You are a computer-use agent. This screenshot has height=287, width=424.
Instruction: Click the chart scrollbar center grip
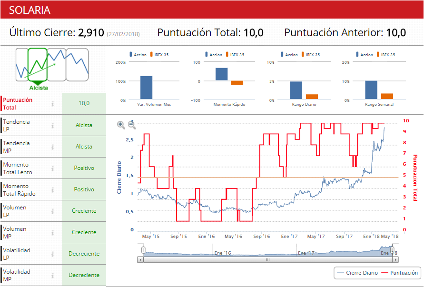coord(268,260)
